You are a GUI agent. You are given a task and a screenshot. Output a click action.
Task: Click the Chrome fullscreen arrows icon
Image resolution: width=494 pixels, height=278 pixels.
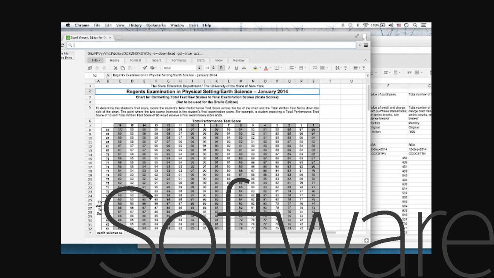coord(357,36)
